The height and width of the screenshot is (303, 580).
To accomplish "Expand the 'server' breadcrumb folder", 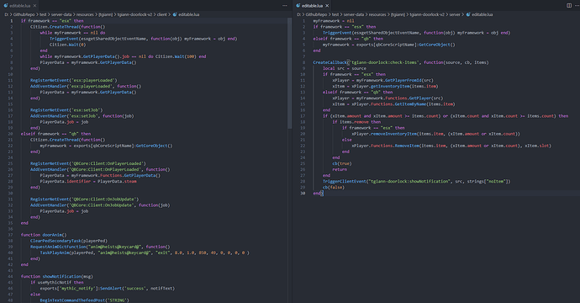I will [x=455, y=14].
